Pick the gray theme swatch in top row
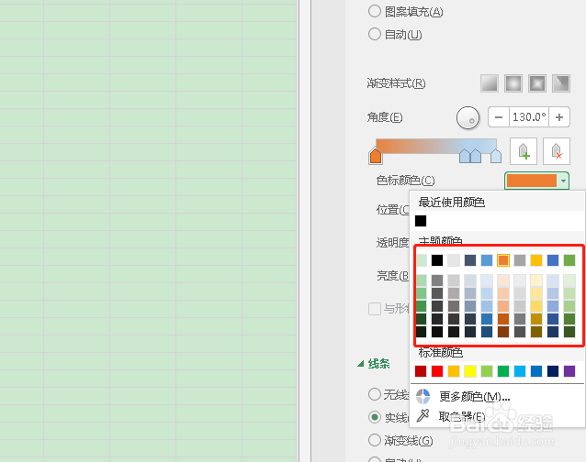Image resolution: width=586 pixels, height=462 pixels. 520,260
